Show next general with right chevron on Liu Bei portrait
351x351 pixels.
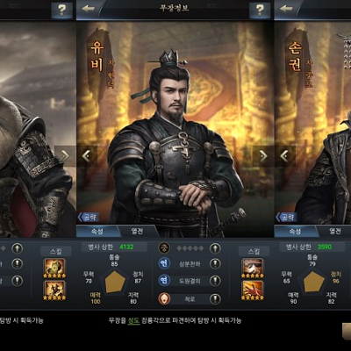pyautogui.click(x=263, y=156)
